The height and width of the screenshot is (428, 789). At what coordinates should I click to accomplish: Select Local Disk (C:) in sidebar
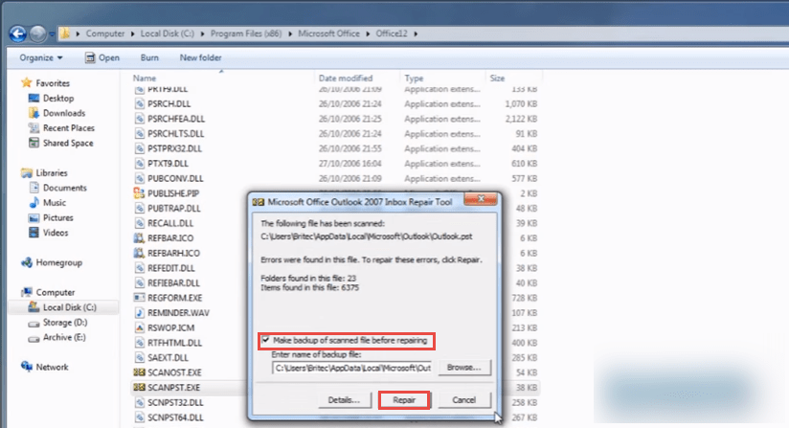tap(70, 307)
